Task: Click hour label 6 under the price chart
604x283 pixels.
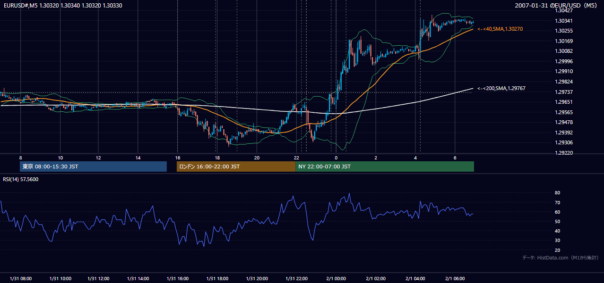Action: (x=455, y=158)
